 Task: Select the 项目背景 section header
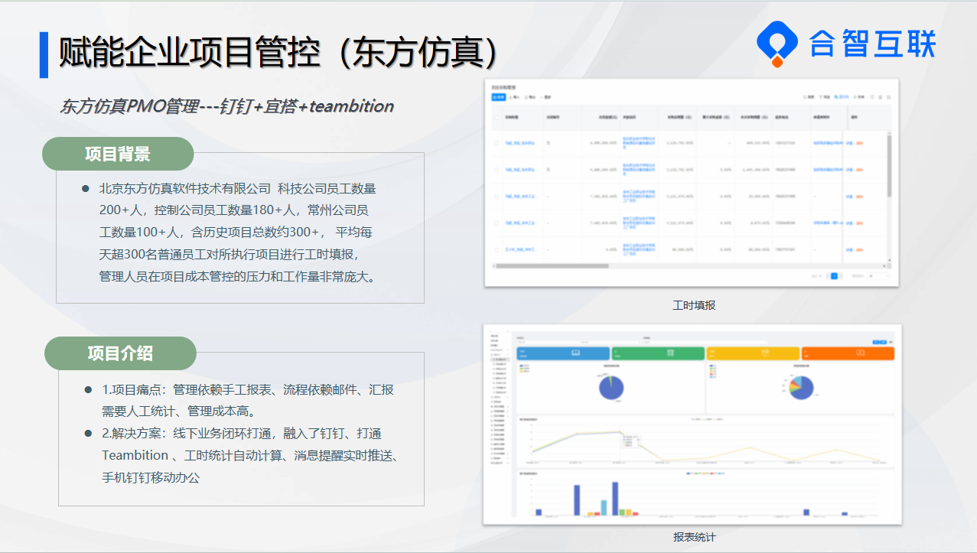118,154
